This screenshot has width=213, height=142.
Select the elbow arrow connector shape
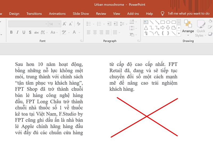157,28
